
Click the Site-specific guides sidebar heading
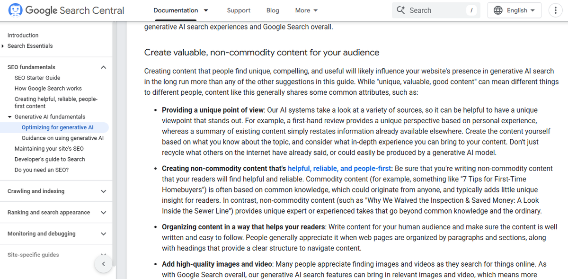coord(33,255)
